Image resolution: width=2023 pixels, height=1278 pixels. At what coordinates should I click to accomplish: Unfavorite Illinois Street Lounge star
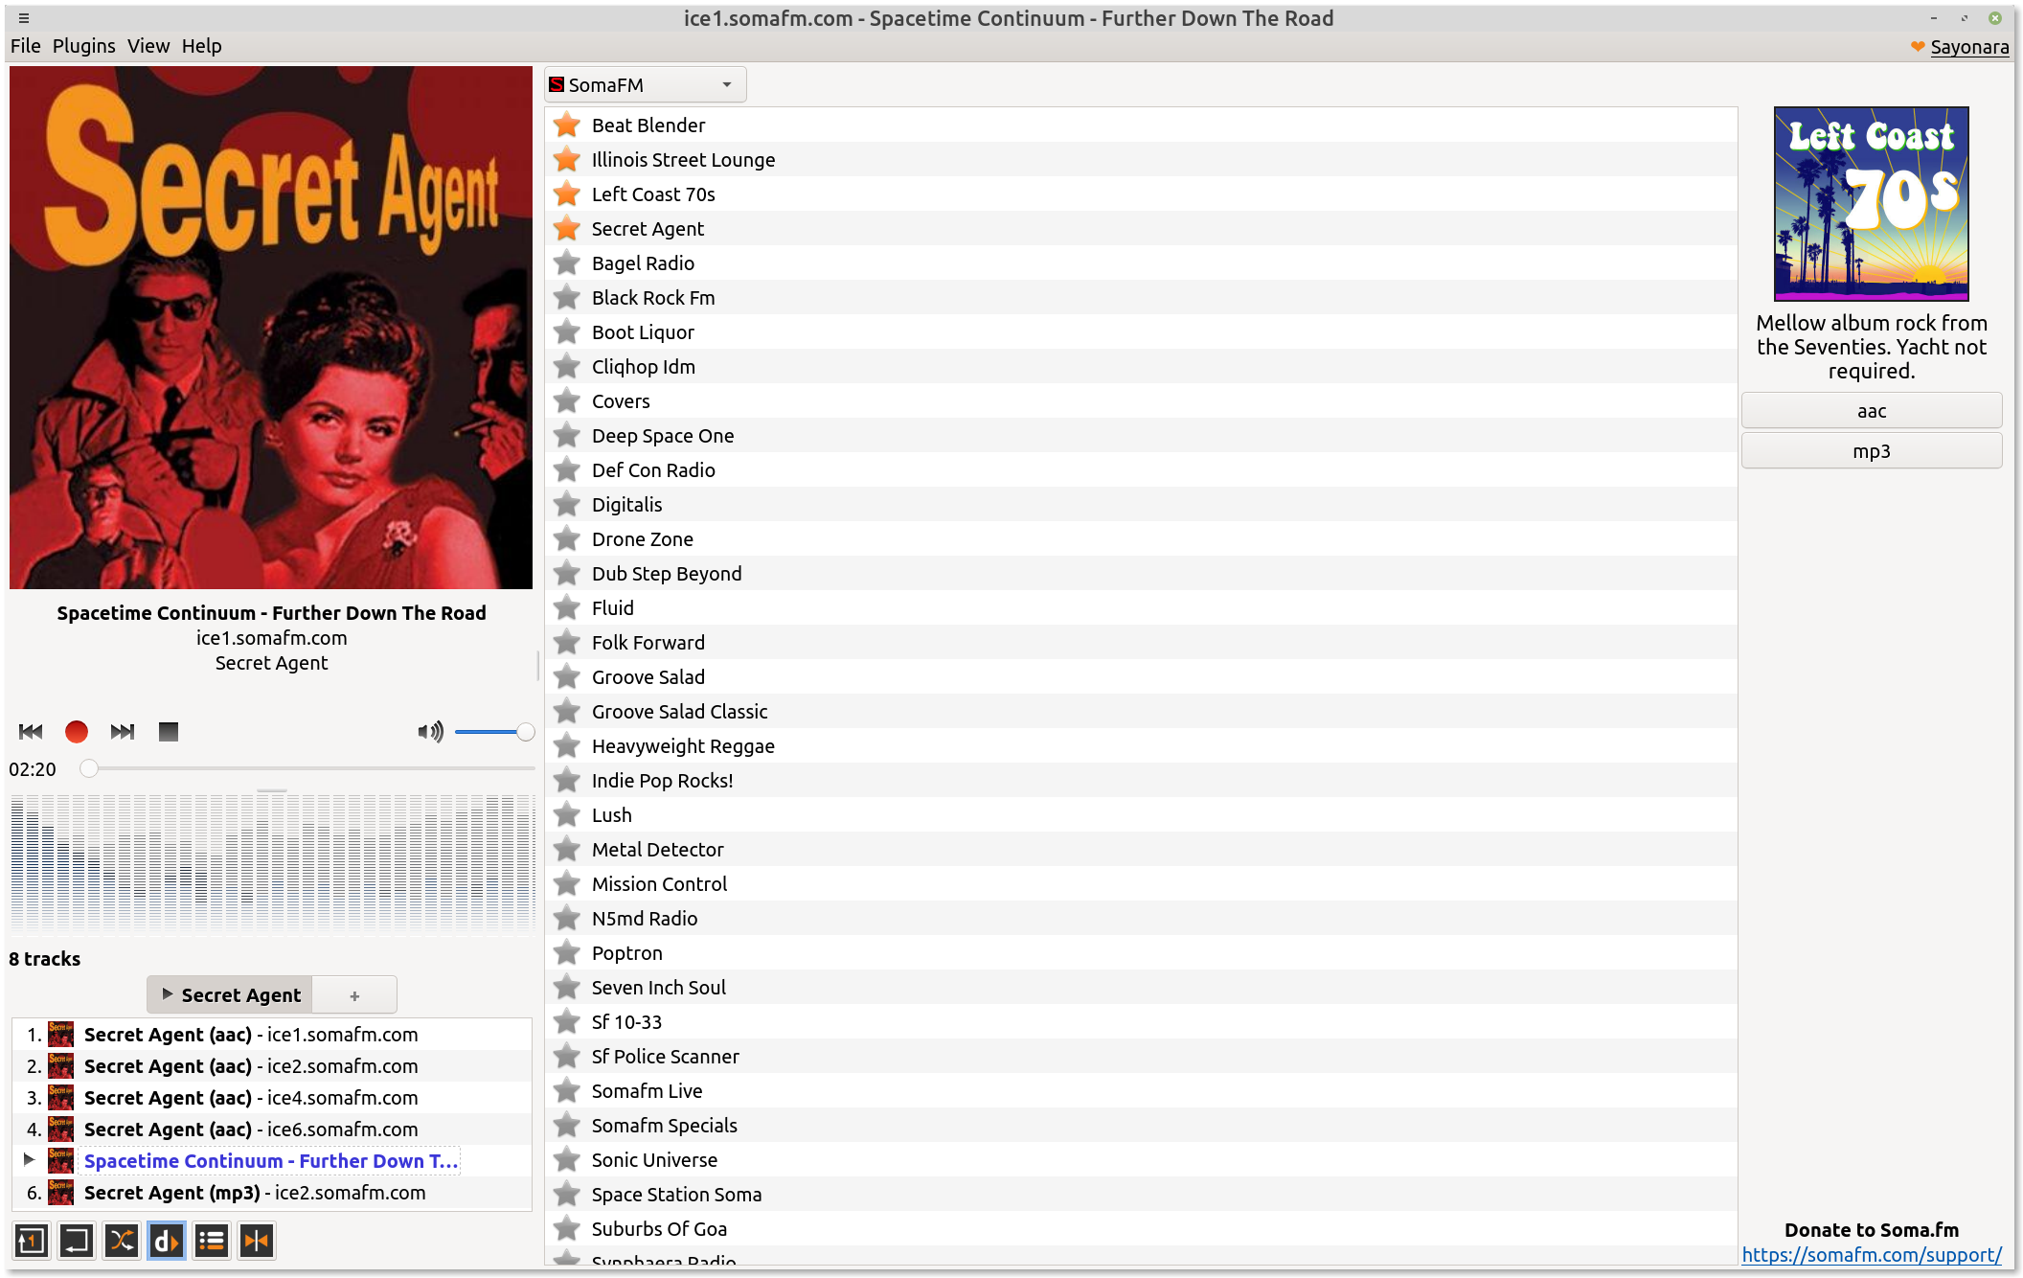coord(567,159)
